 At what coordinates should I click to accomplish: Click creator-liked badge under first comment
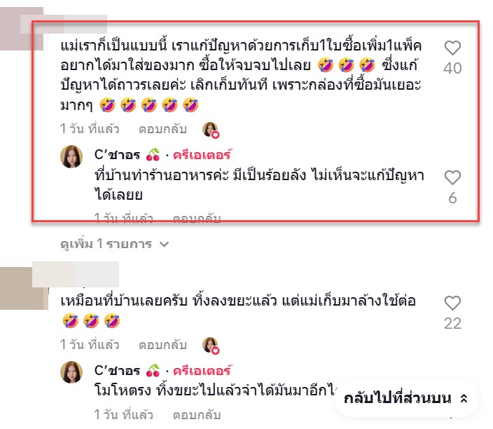(211, 130)
